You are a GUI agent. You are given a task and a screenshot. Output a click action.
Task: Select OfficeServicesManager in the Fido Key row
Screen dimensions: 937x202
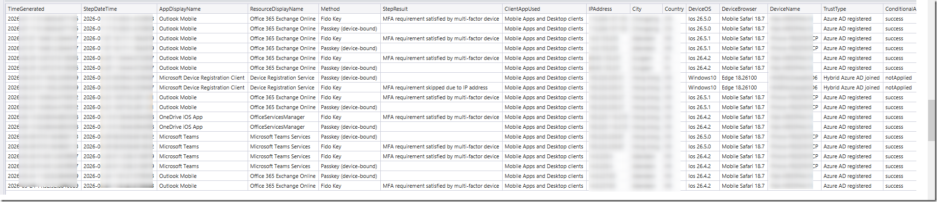pyautogui.click(x=277, y=117)
